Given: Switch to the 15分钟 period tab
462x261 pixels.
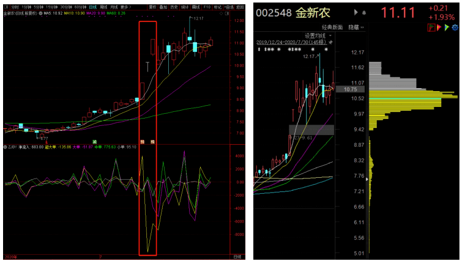Looking at the screenshot, I should click(51, 7).
